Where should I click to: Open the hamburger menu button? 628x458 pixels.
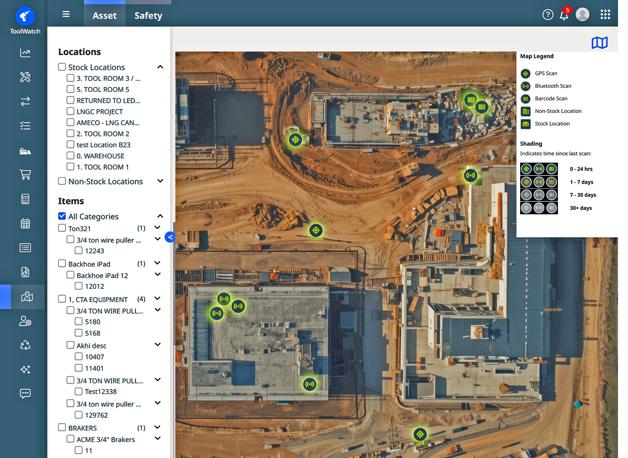coord(66,14)
